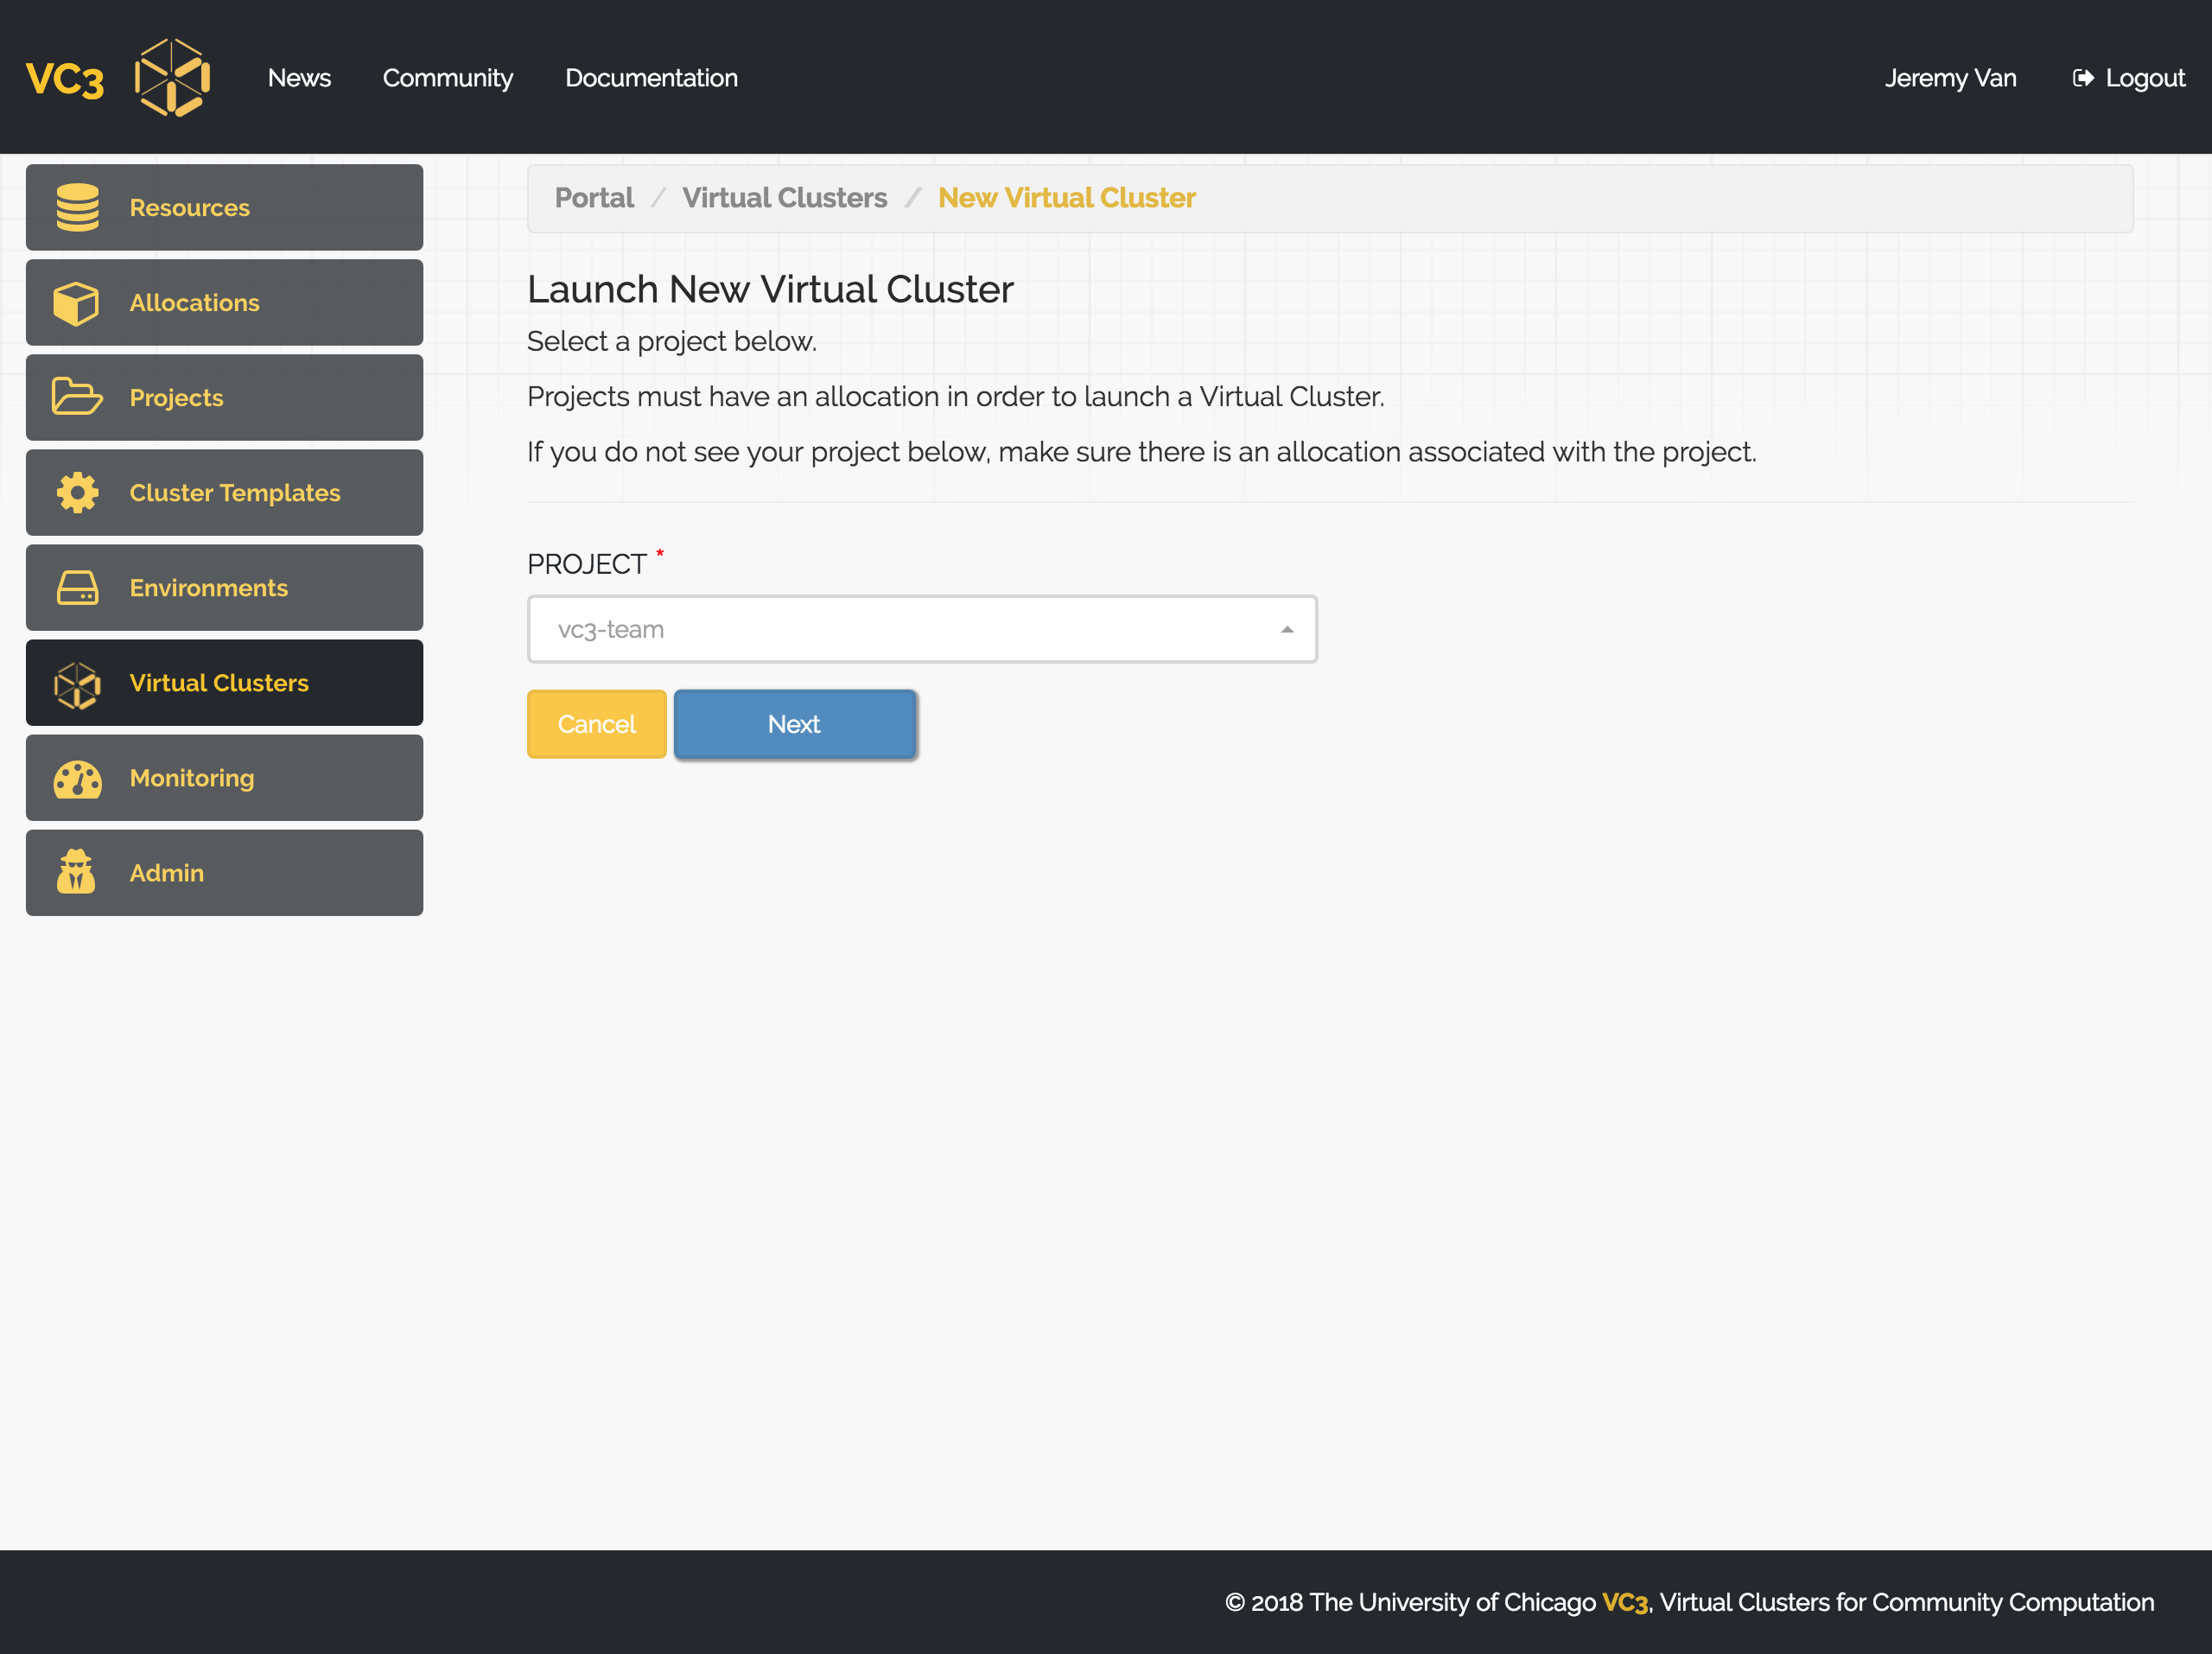Click the blue Next button
Image resolution: width=2212 pixels, height=1654 pixels.
coord(794,724)
